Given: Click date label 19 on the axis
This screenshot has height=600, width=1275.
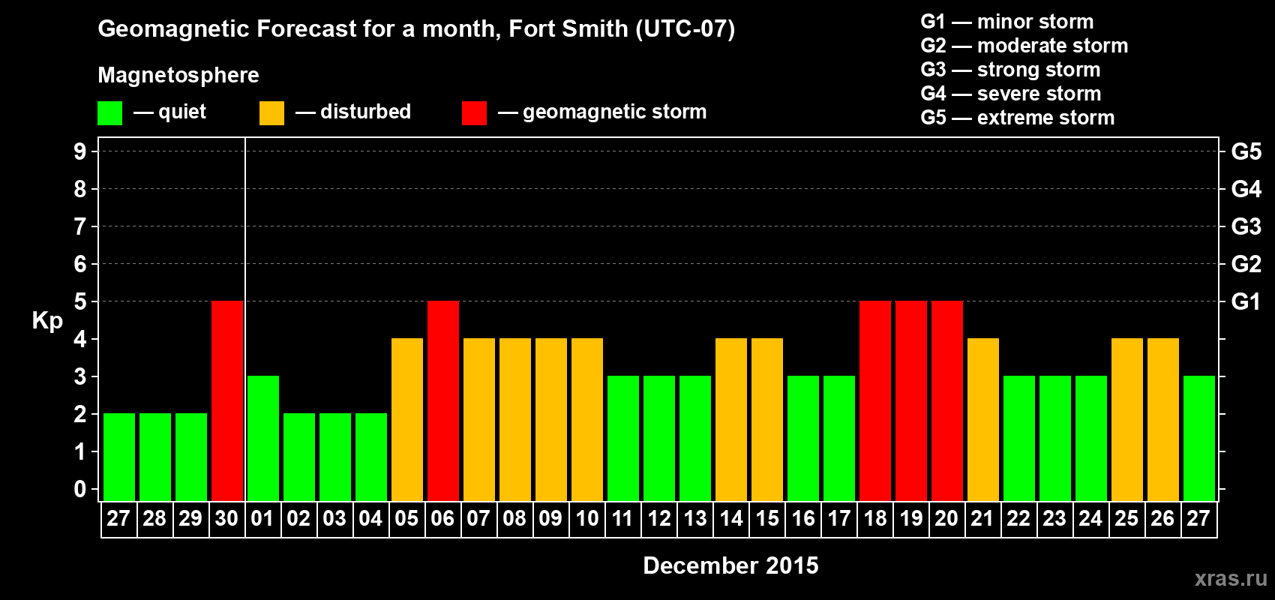Looking at the screenshot, I should point(911,519).
